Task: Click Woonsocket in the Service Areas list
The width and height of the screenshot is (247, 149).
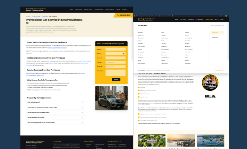Action: [188, 63]
